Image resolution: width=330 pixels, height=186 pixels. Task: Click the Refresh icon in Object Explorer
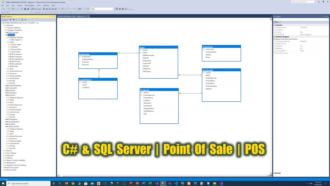(22, 20)
